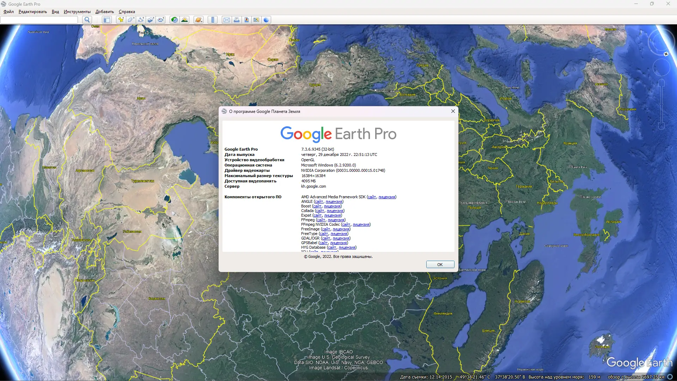Add a placemark with the pushpin tool
Viewport: 677px width, 381px height.
point(121,20)
